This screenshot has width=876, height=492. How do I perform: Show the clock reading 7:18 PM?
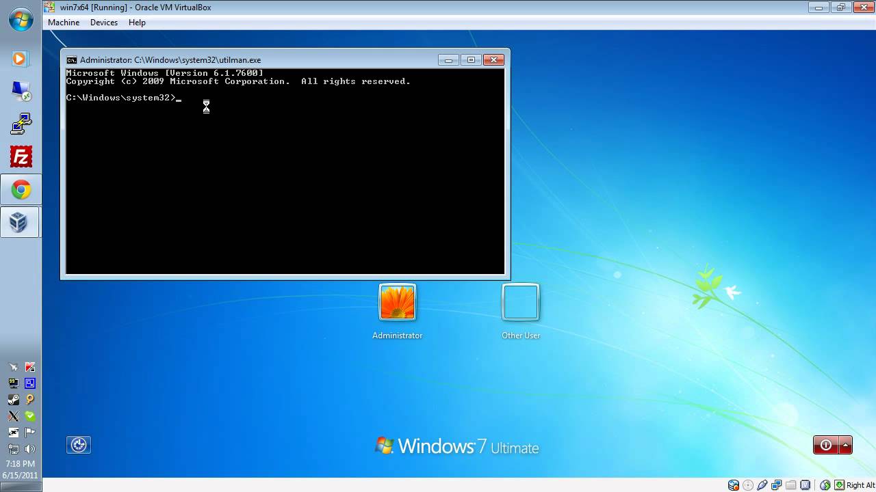click(19, 463)
